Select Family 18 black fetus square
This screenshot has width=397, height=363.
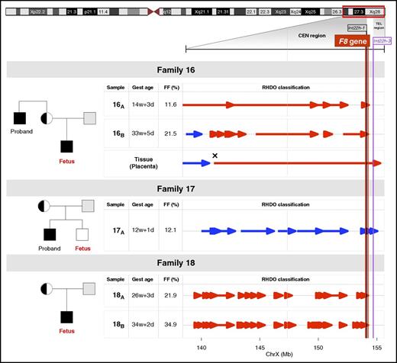click(x=66, y=317)
